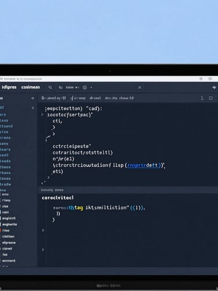Select the "augpente" sidebar entry
Image resolution: width=218 pixels, height=291 pixels.
[x=9, y=225]
